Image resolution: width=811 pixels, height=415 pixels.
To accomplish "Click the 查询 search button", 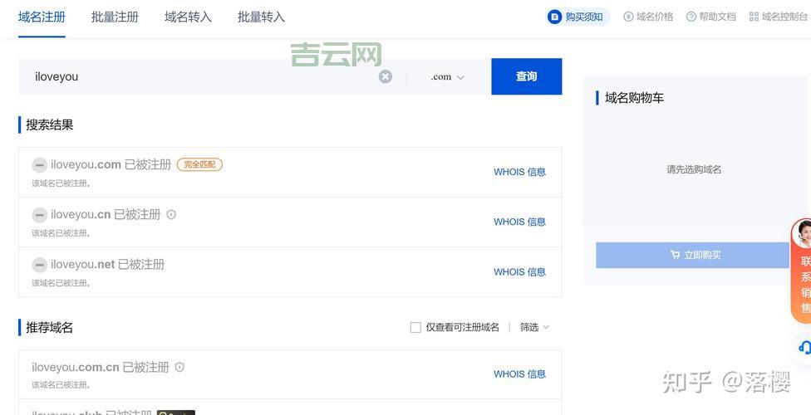I will (527, 76).
